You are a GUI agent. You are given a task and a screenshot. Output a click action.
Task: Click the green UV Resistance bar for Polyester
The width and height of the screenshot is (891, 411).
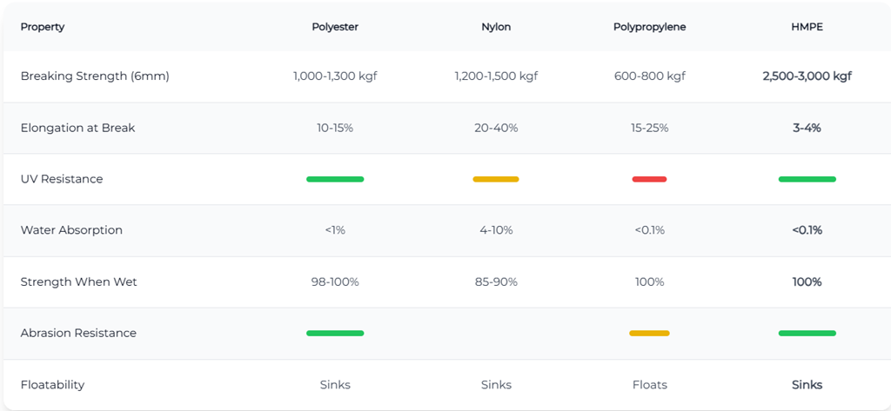[x=335, y=179]
